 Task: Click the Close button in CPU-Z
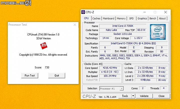coord(162,96)
